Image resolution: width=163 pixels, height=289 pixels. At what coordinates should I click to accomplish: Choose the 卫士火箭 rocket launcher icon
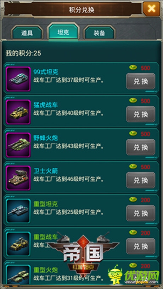pos(18,178)
